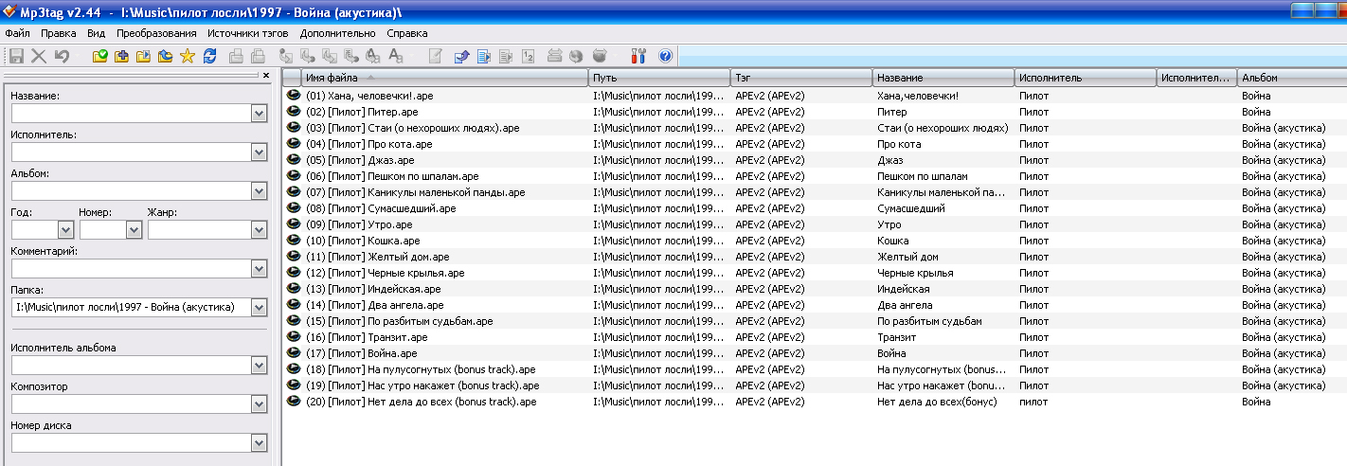Open the Справка menu
1347x466 pixels.
tap(408, 33)
